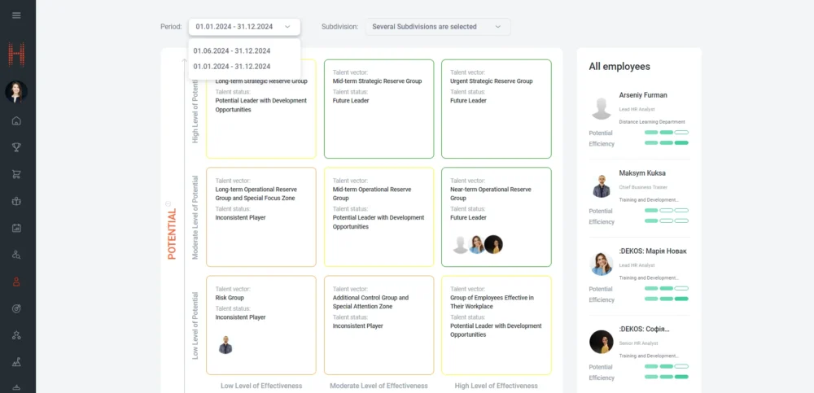
Task: Click the gift box sidebar icon
Action: pos(17,201)
